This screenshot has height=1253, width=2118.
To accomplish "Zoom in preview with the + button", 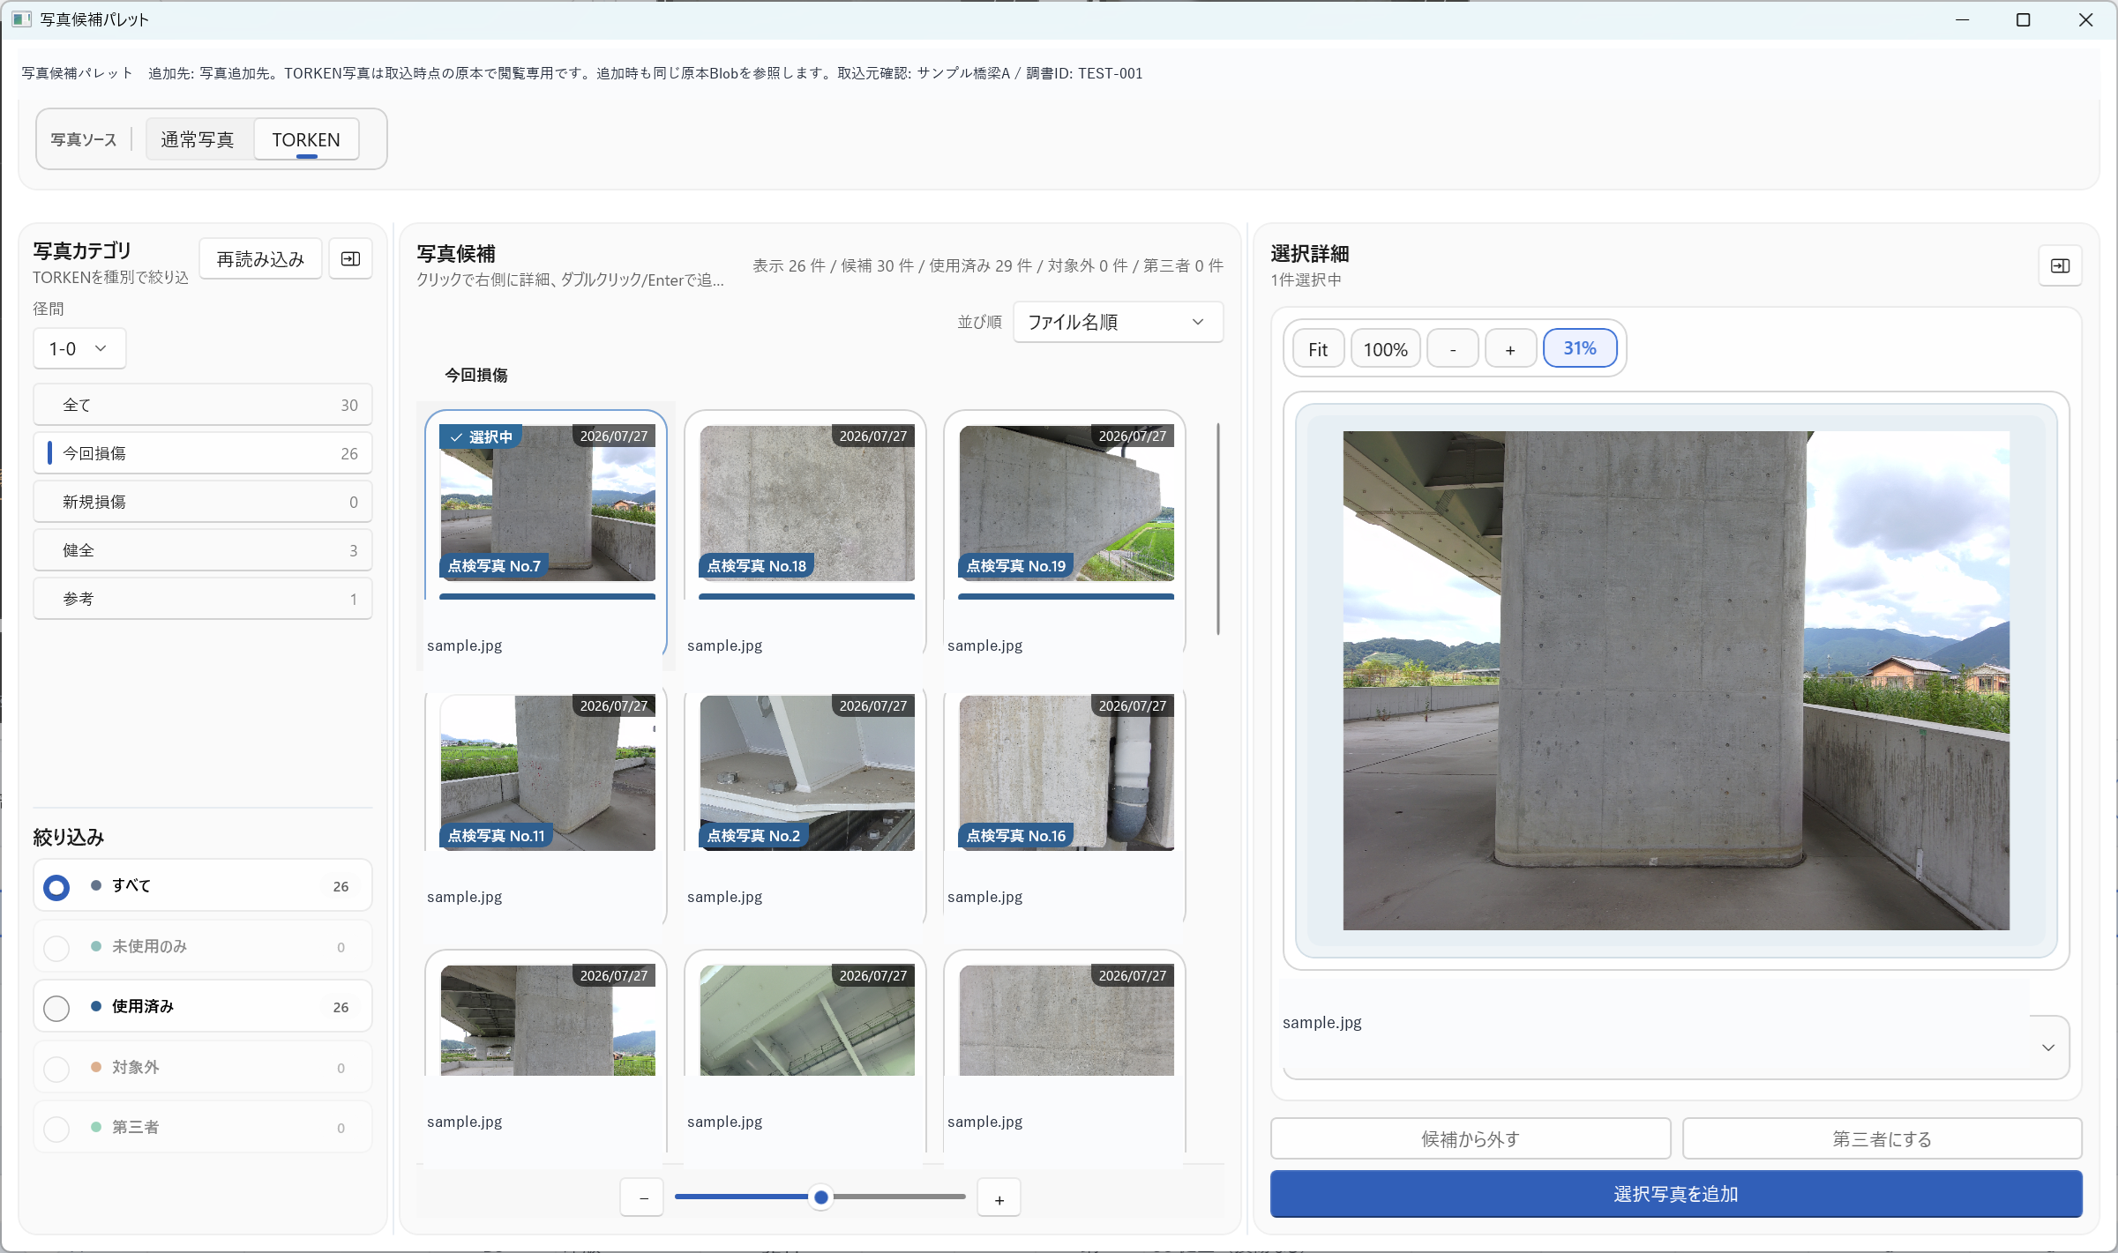I will pyautogui.click(x=1510, y=349).
